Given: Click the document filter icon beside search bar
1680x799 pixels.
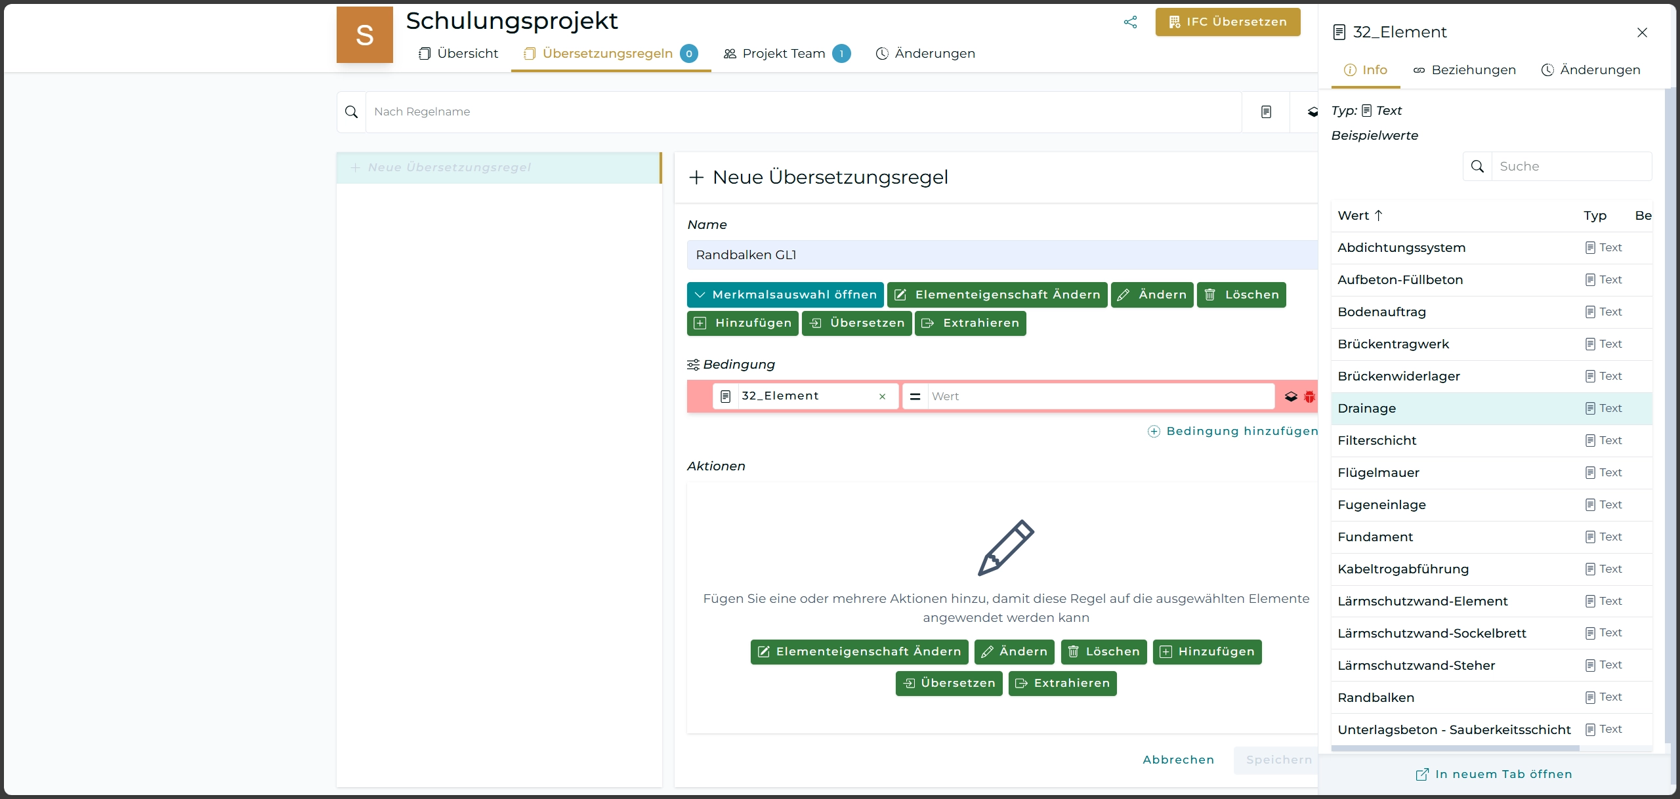Looking at the screenshot, I should pos(1266,112).
